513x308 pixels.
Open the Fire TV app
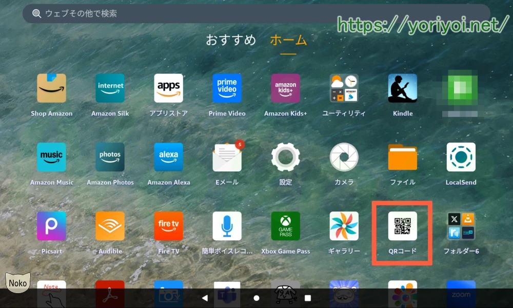(168, 226)
